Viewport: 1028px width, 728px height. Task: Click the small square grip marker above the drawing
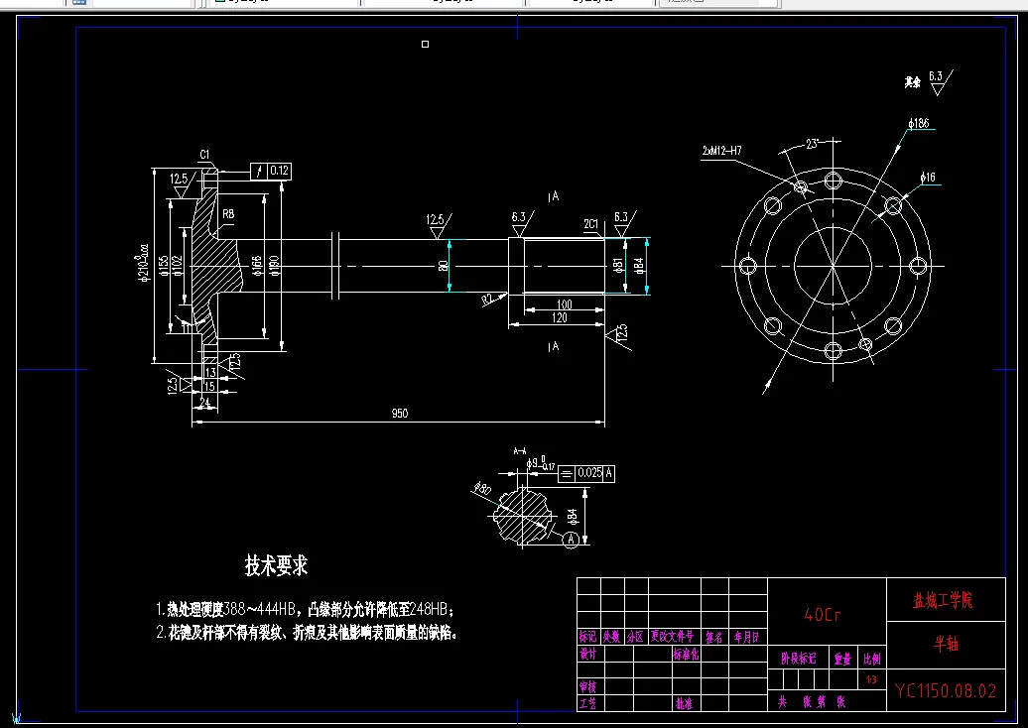point(425,44)
